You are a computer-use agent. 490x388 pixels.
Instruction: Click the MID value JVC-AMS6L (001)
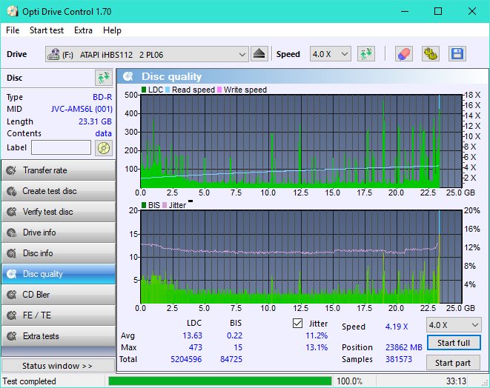pos(82,109)
